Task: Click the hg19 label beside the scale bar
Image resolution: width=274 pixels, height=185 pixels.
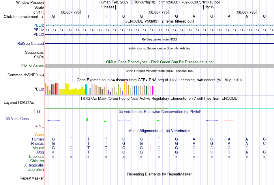Action: [x=210, y=7]
